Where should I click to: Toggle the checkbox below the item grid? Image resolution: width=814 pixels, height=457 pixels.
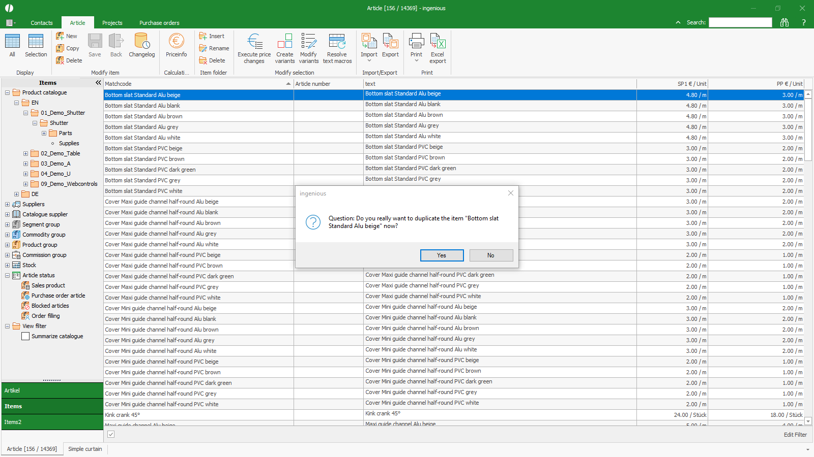111,434
